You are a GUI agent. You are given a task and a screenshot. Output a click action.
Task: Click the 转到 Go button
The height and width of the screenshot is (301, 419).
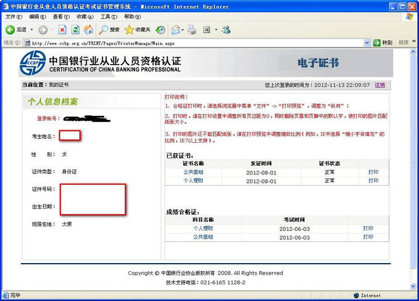coord(383,42)
